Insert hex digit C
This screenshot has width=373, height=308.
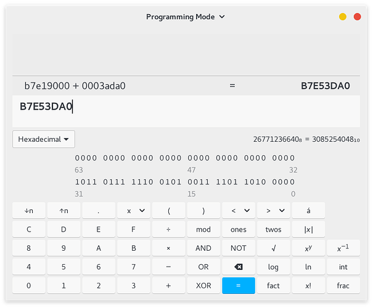29,229
